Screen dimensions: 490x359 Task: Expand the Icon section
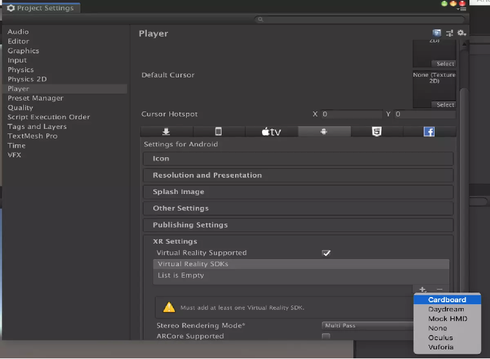pos(298,159)
